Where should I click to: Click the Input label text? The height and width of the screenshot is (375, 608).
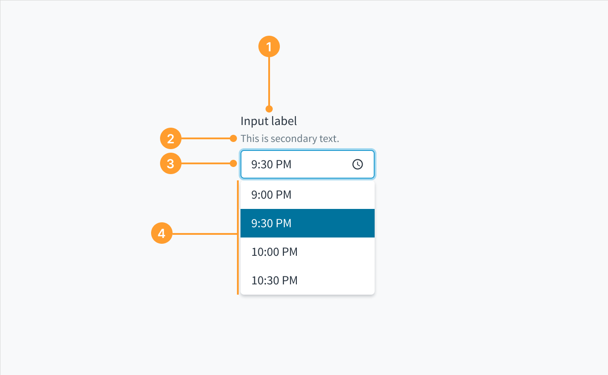pos(268,121)
